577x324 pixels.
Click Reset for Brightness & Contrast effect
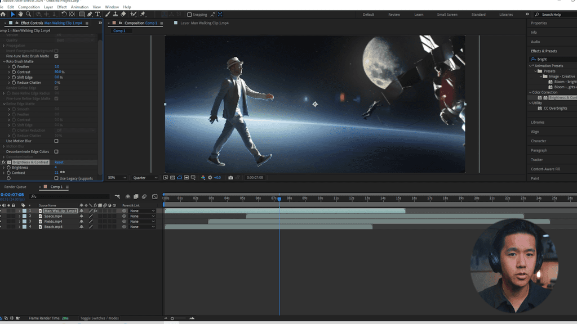click(x=59, y=162)
